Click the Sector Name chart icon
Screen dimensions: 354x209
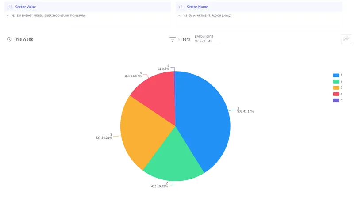(181, 7)
